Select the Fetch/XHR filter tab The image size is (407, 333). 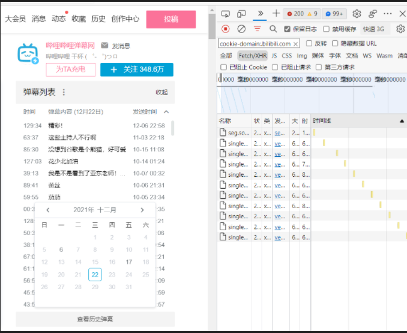click(253, 56)
